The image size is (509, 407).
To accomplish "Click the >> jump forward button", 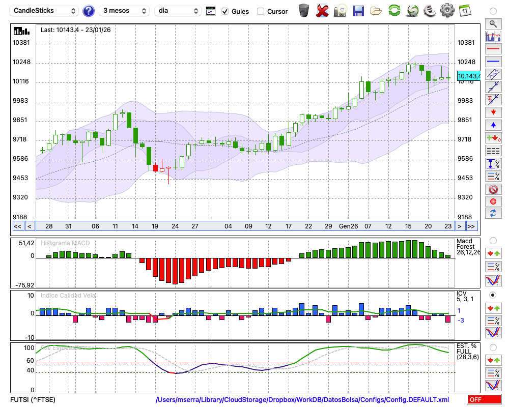I will tap(471, 226).
